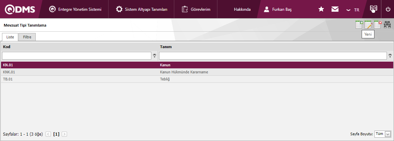Image resolution: width=394 pixels, height=141 pixels.
Task: Click Furkan Baş user avatar icon
Action: (267, 9)
